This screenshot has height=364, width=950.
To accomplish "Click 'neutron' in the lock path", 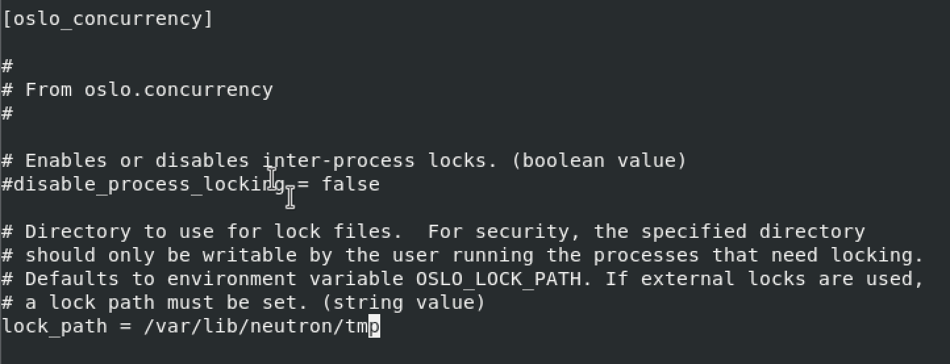I will (x=291, y=326).
